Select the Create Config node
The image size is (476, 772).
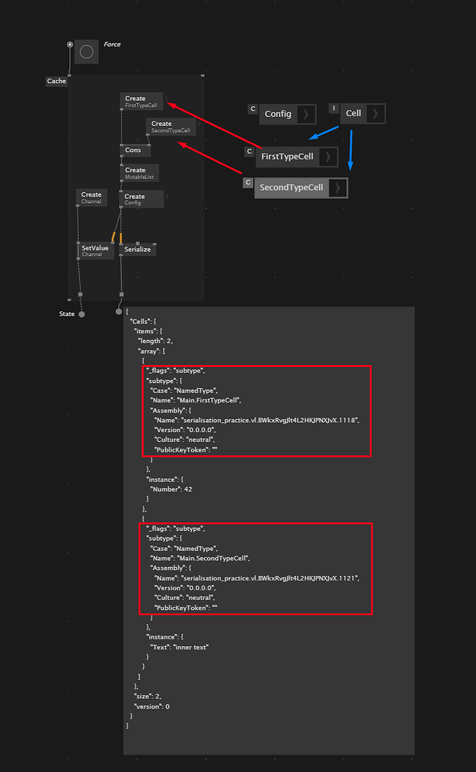point(141,199)
